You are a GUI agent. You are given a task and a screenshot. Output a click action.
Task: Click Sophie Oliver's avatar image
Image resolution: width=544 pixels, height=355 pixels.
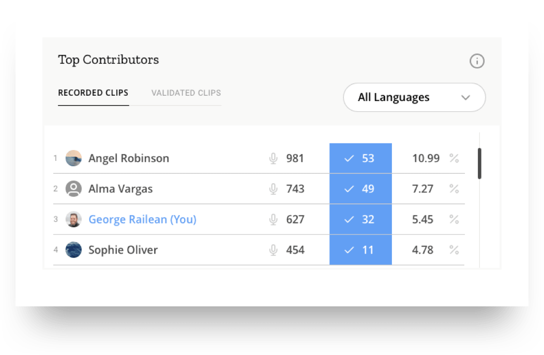pyautogui.click(x=73, y=250)
